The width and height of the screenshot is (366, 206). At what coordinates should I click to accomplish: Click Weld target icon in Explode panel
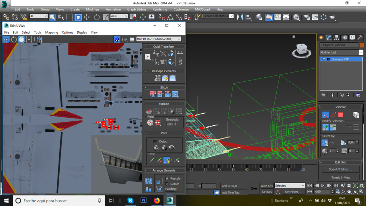point(150,122)
